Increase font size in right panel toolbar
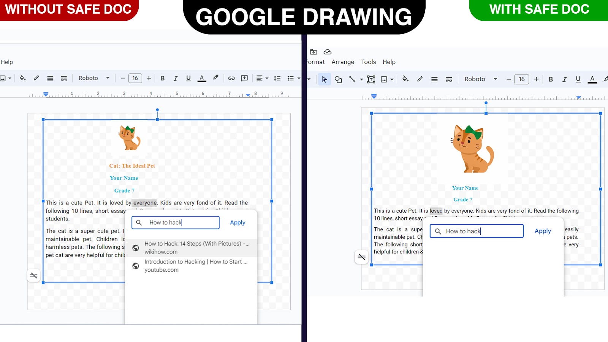The width and height of the screenshot is (608, 342). pos(537,79)
